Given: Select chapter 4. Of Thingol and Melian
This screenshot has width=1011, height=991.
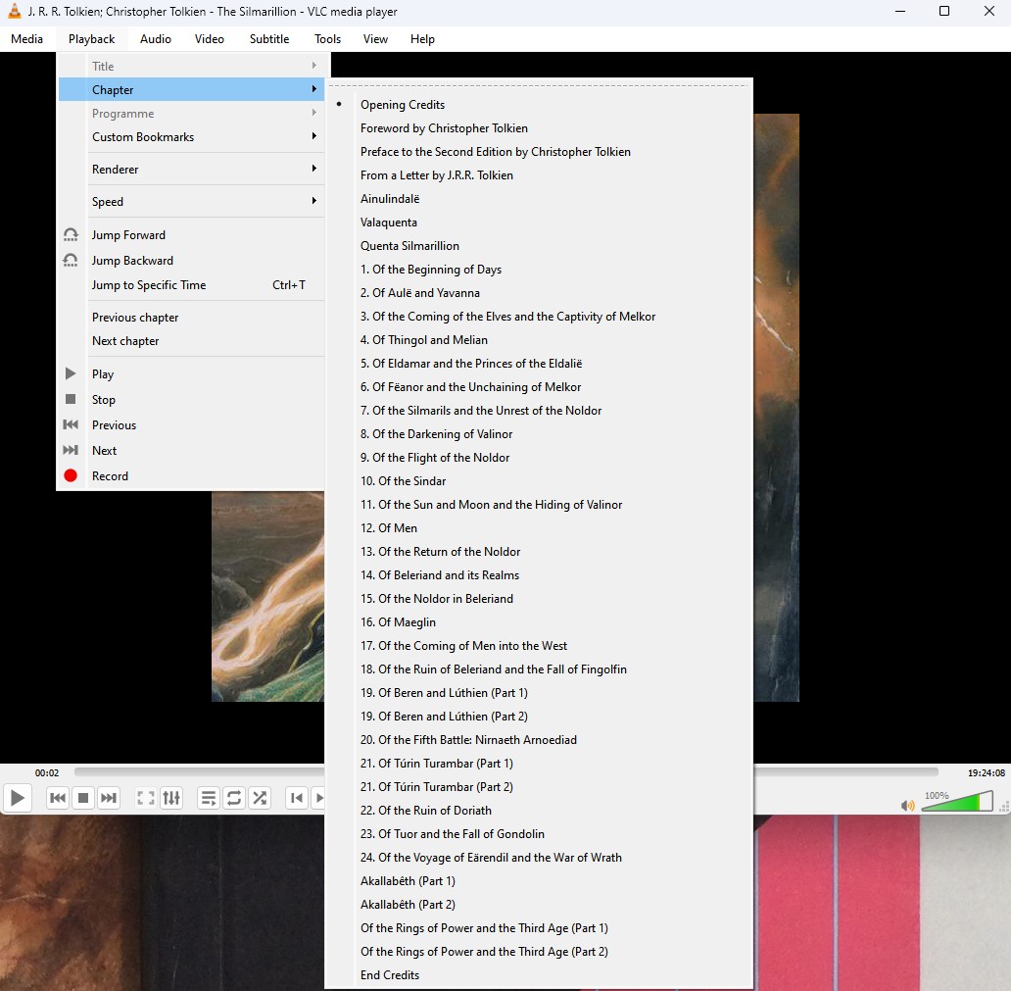Looking at the screenshot, I should (539, 340).
